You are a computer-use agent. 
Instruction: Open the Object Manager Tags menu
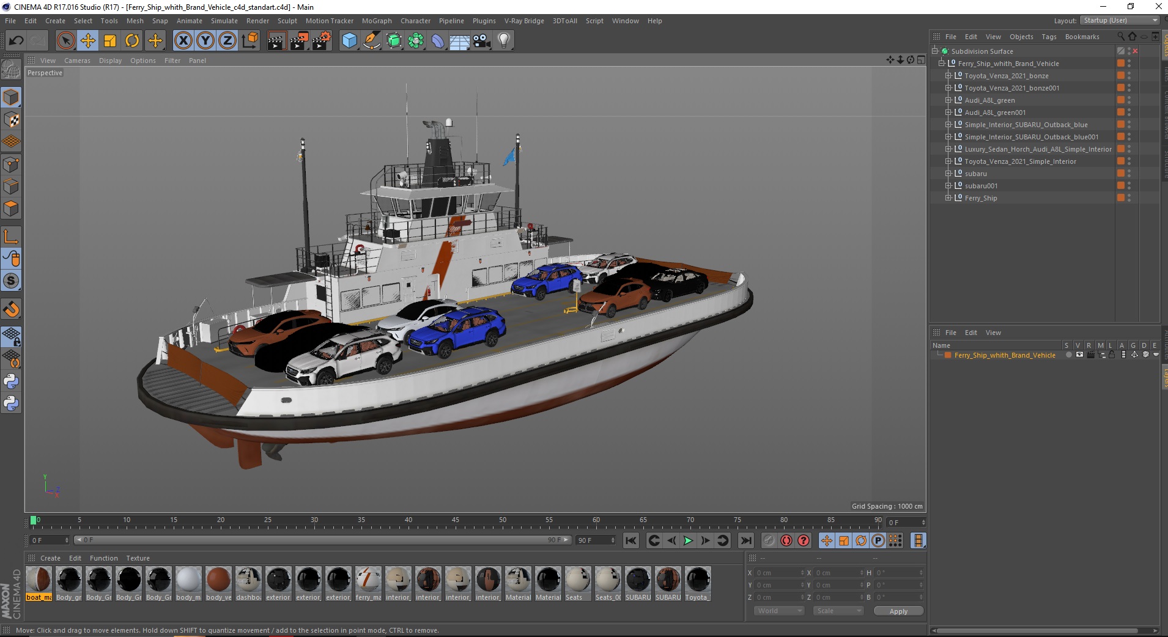pyautogui.click(x=1049, y=37)
